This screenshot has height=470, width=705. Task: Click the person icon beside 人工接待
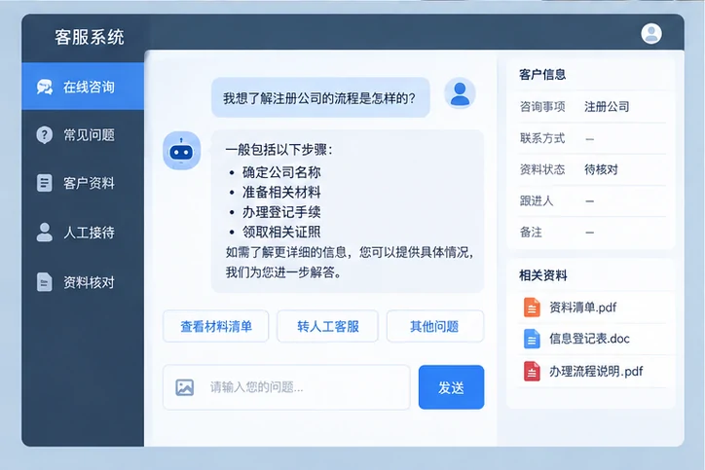coord(45,233)
